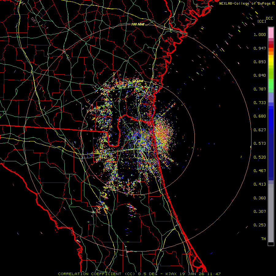Screen dimensions: 276x276
Task: Select the 0.307 color scale label
Action: [260, 212]
